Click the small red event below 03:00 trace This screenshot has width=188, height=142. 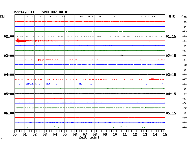click(40, 60)
